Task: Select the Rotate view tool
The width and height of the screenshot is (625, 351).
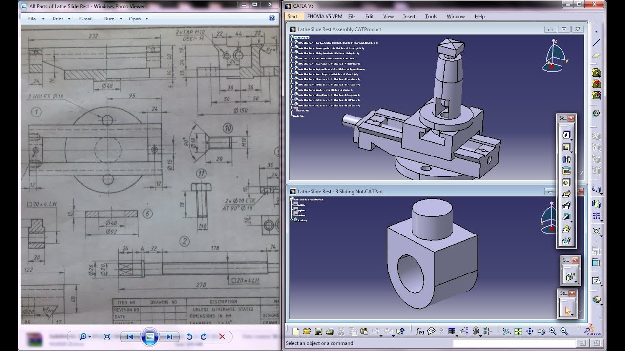Action: (541, 331)
